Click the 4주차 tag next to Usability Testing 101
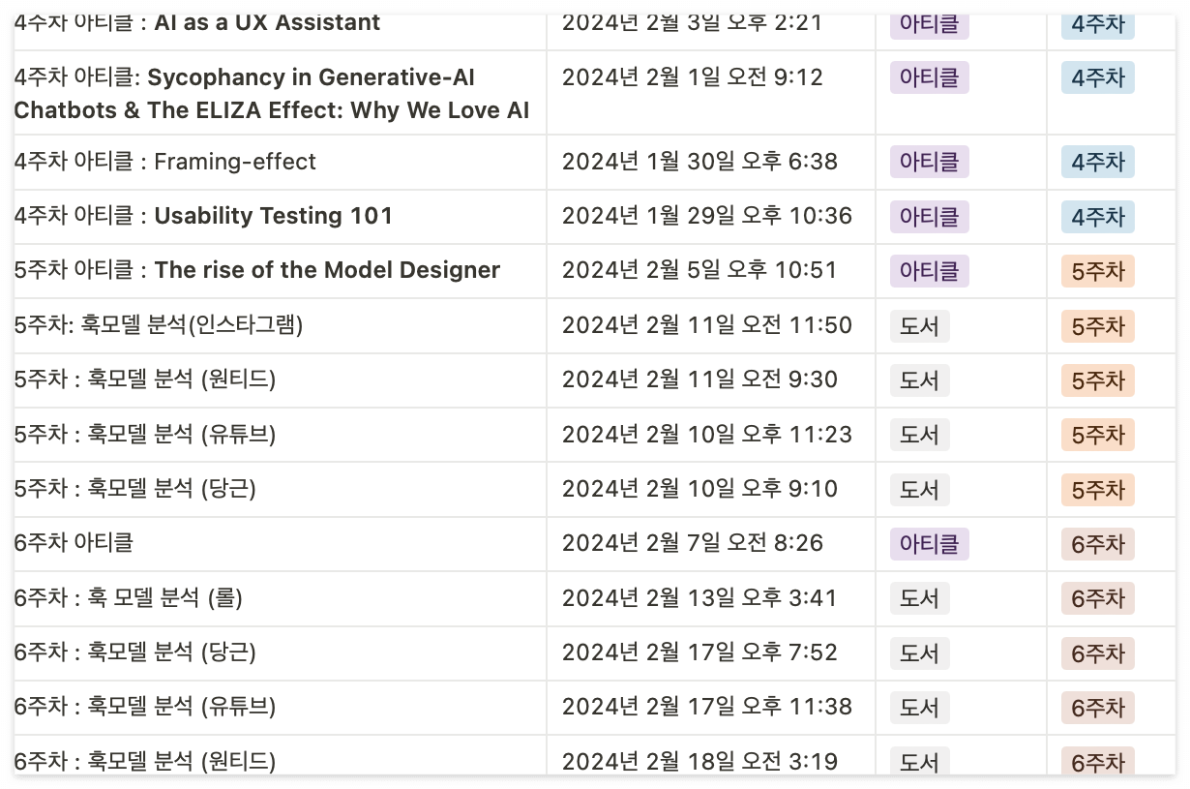1190x789 pixels. [x=1096, y=217]
